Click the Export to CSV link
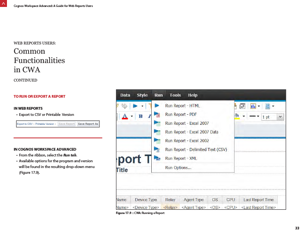 pos(24,124)
